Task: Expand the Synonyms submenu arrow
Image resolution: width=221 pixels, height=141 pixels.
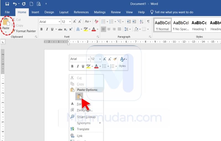Action: (100, 123)
